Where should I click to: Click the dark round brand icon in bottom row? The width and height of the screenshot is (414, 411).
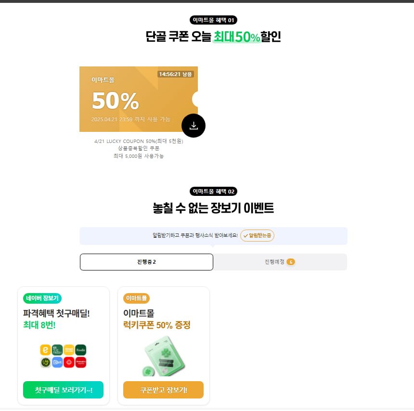45,362
